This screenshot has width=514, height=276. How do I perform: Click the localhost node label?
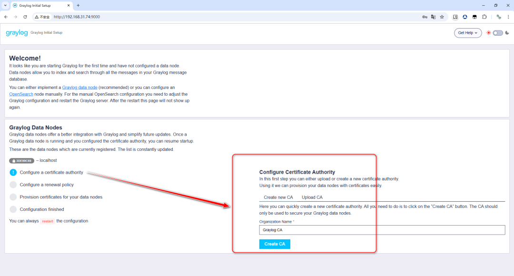coord(48,160)
